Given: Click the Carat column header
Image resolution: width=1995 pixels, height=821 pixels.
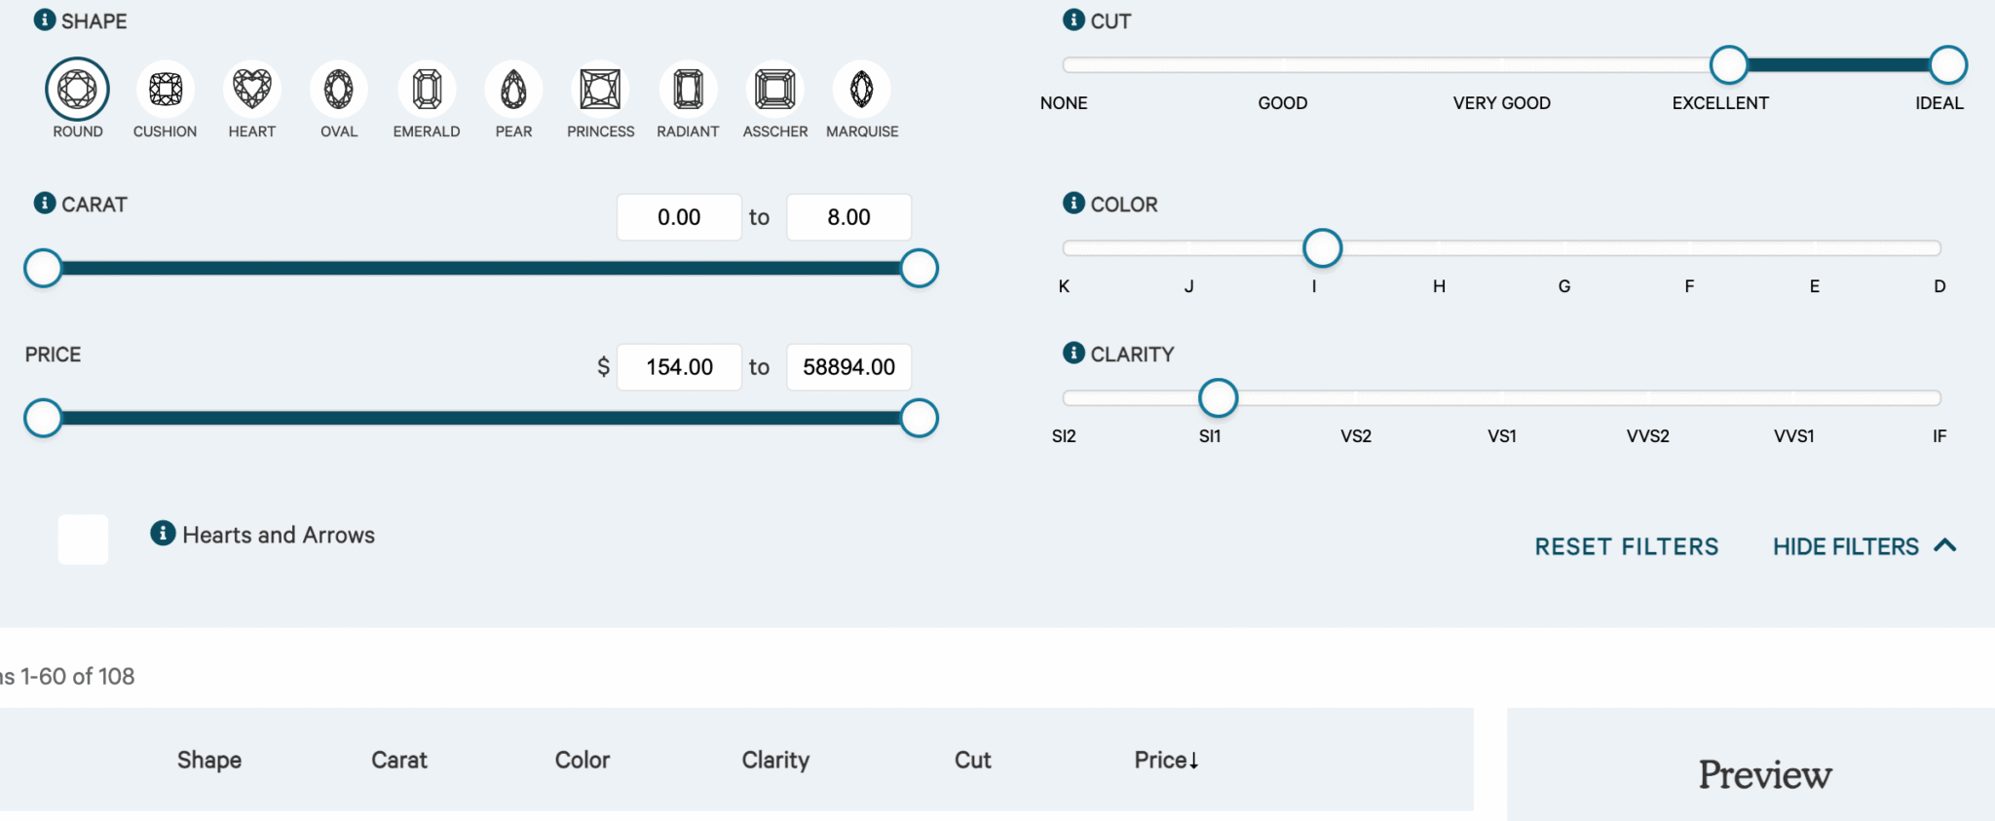Looking at the screenshot, I should click(398, 760).
